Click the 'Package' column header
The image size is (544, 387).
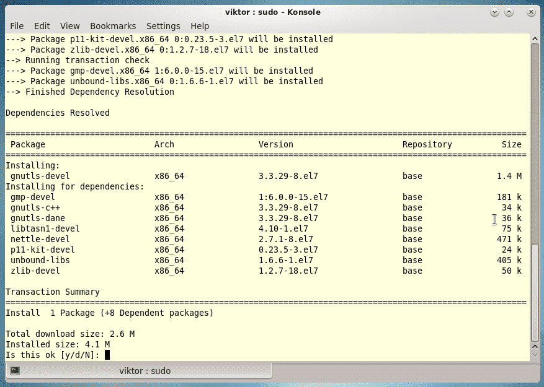(28, 144)
